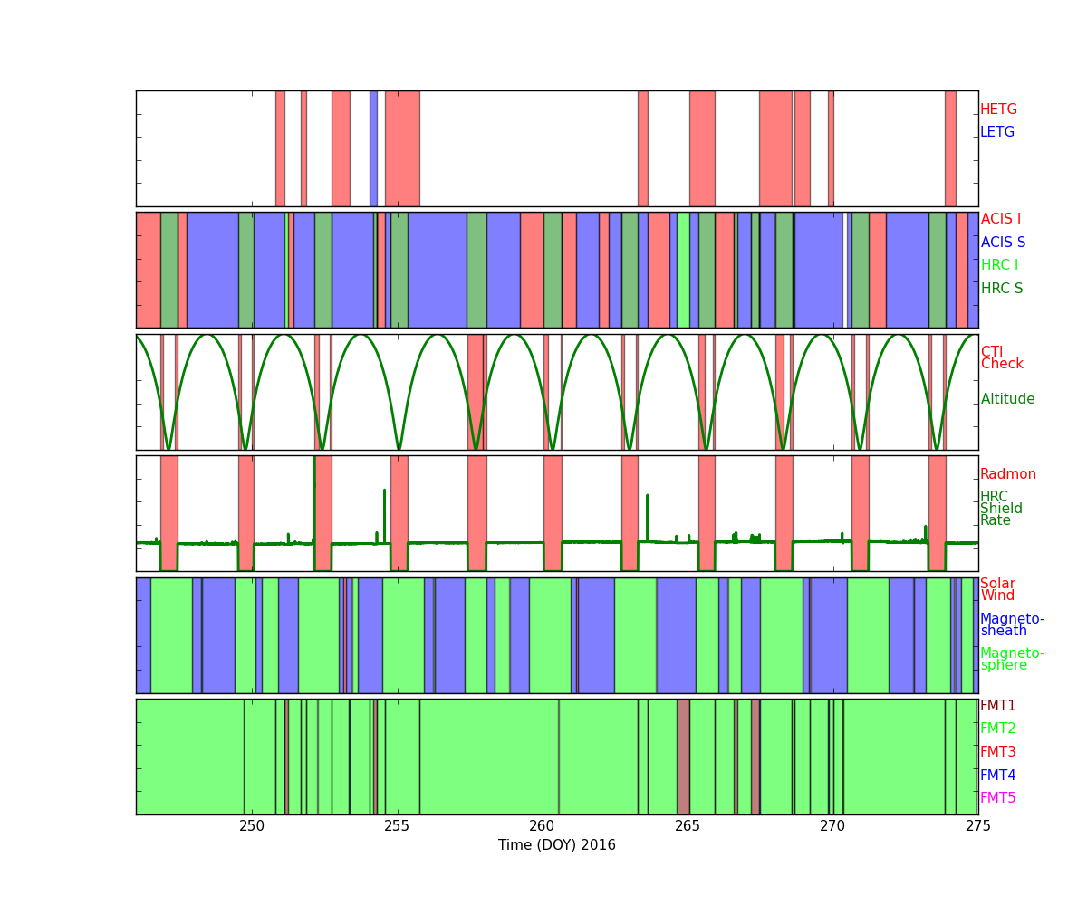Screen dimensions: 1087x905
Task: Click the widest HETG bar near day 268
Action: [775, 148]
